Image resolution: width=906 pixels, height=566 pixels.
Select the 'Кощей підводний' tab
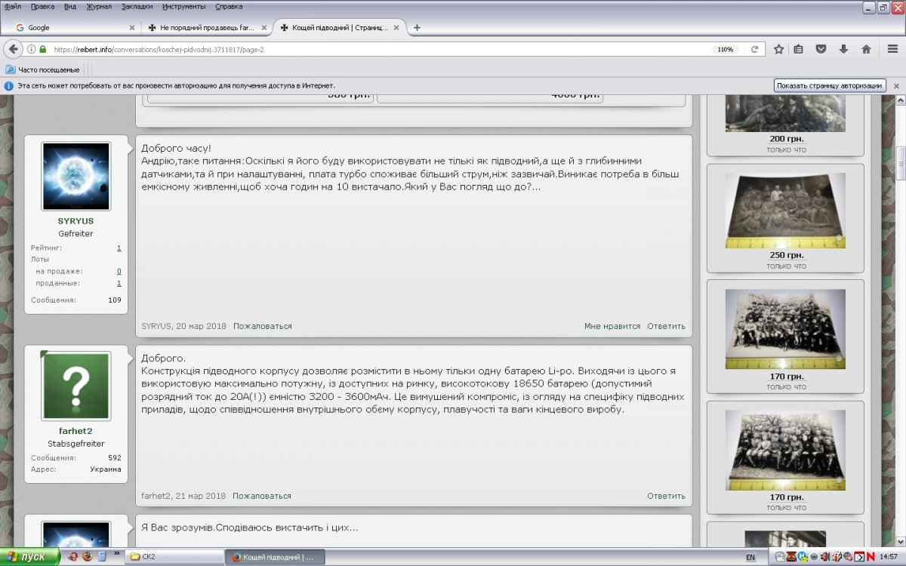pyautogui.click(x=338, y=28)
